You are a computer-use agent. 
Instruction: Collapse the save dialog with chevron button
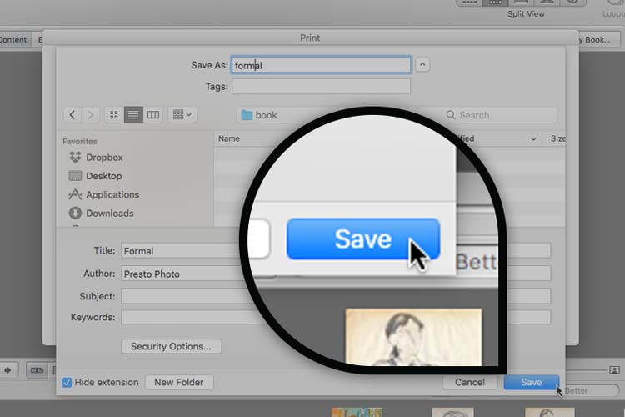click(x=422, y=65)
